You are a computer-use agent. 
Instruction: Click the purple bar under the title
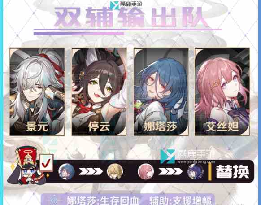[79, 34]
